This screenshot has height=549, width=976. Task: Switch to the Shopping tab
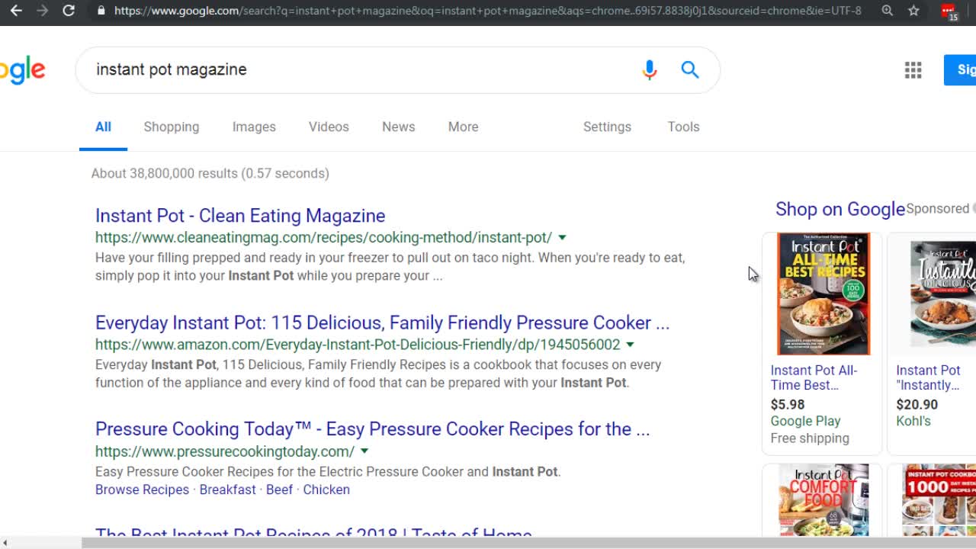(172, 127)
